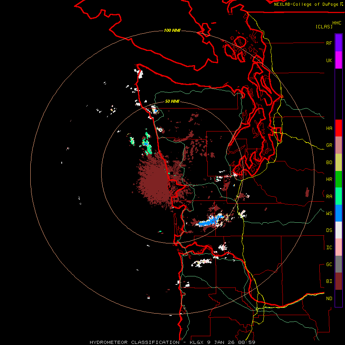Image resolution: width=345 pixels, height=345 pixels.
Task: Click the RF legend label
Action: click(x=329, y=43)
